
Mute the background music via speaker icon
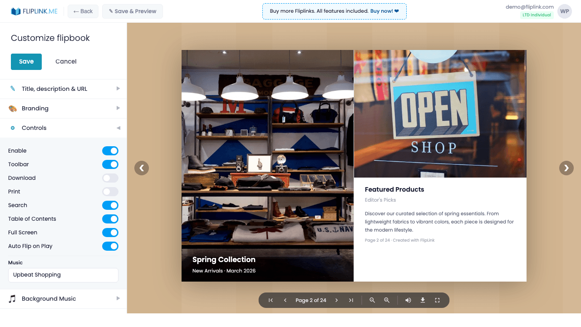pos(408,300)
